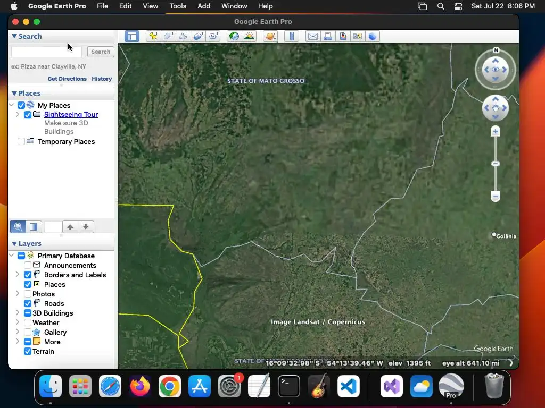Print the current view via printer icon
Viewport: 545px width, 408px height.
pos(328,36)
